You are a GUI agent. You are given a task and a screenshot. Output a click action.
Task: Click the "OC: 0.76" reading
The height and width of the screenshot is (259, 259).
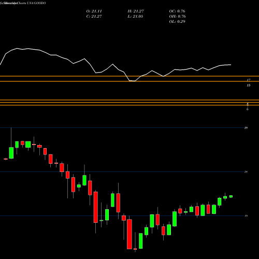(x=177, y=11)
